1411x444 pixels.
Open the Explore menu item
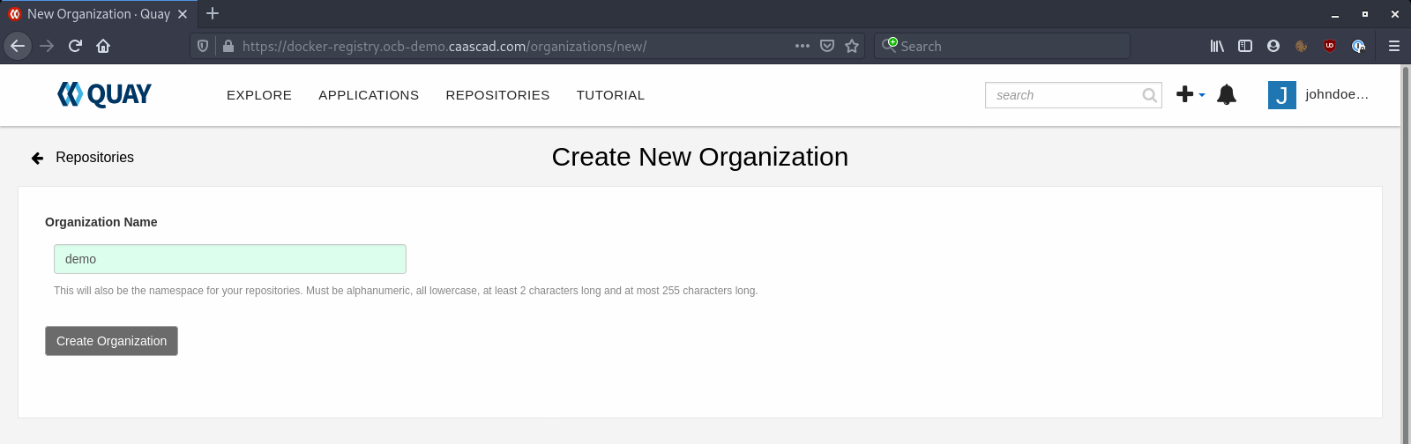(259, 95)
